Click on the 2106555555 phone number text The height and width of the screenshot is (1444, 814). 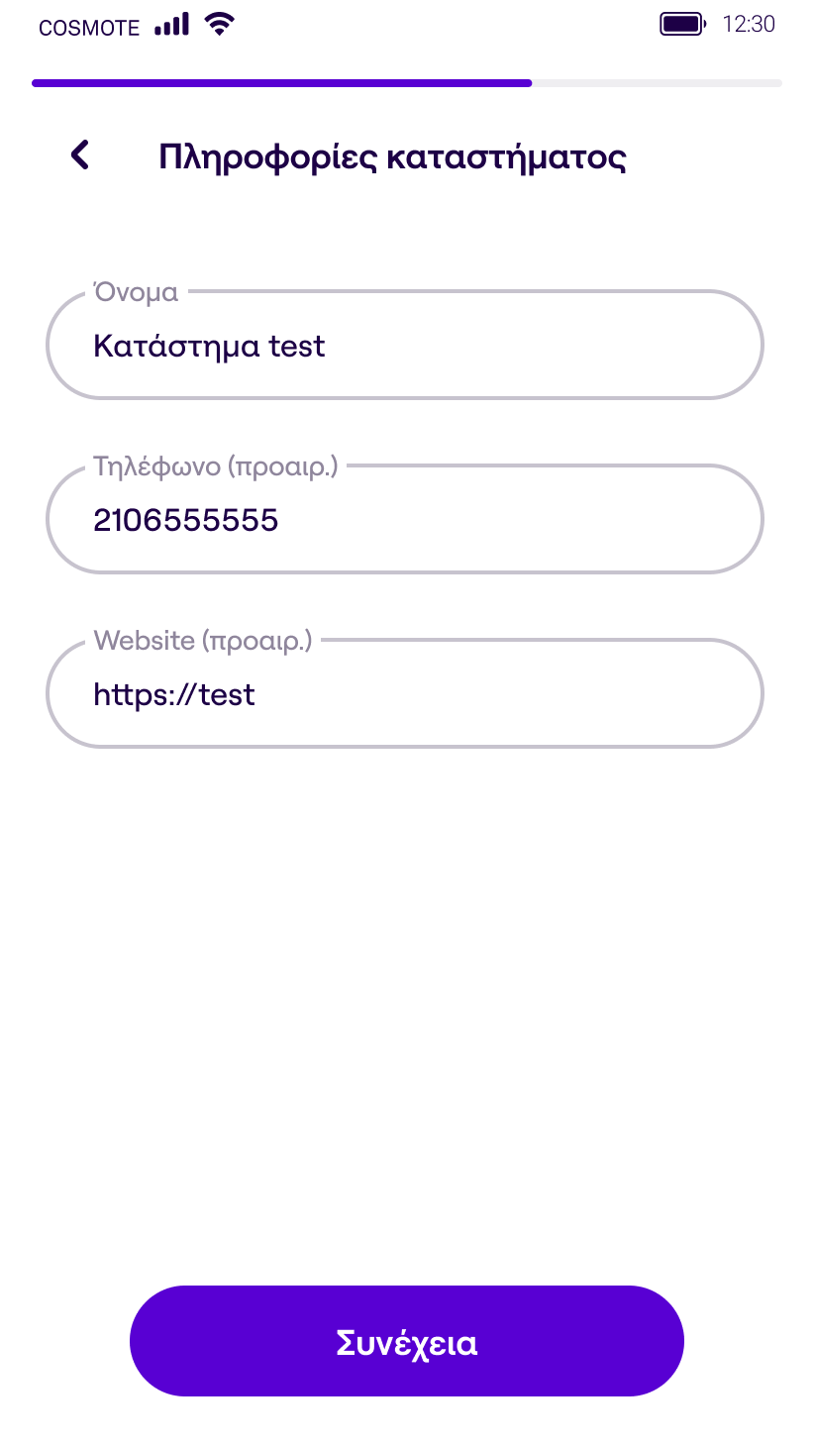186,520
